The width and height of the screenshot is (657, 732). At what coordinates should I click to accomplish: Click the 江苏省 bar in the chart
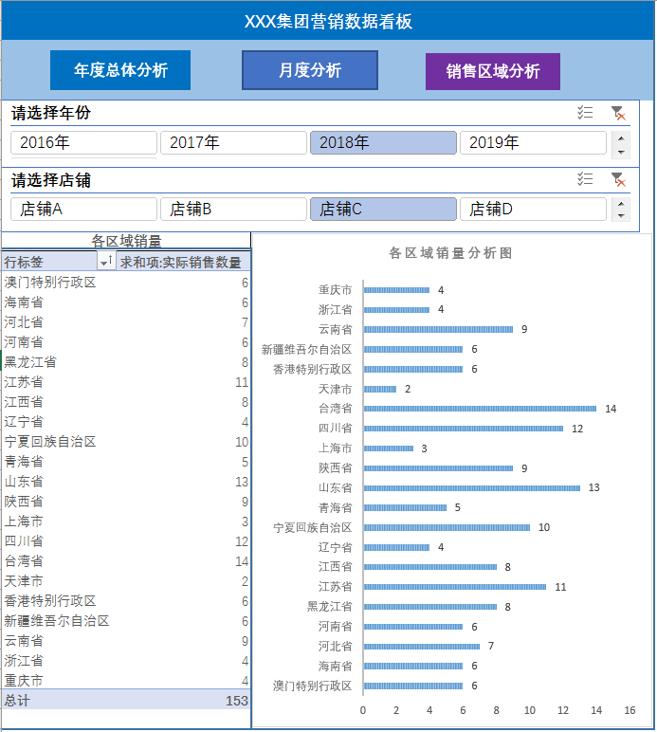(455, 587)
